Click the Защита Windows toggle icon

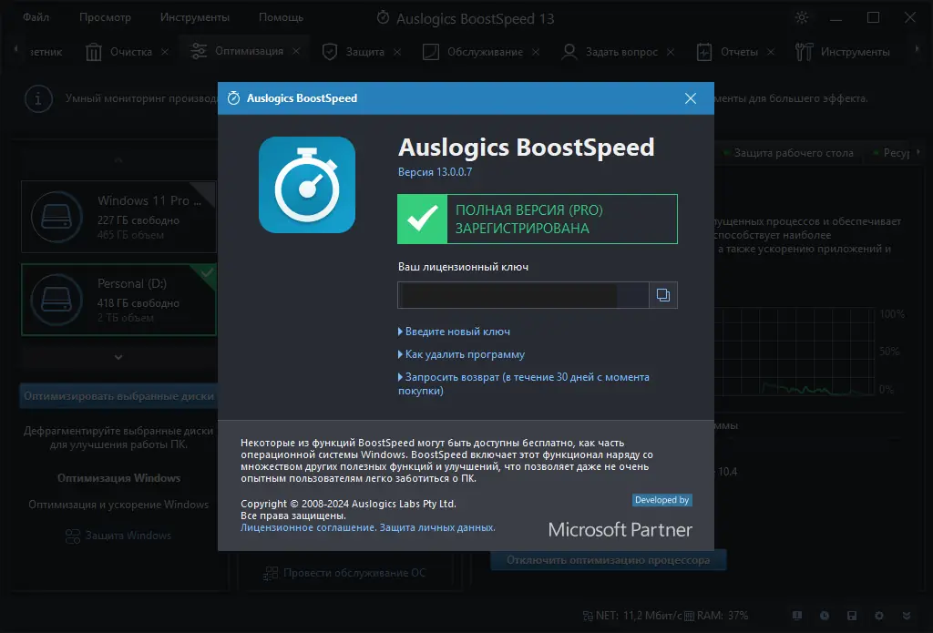[x=73, y=536]
